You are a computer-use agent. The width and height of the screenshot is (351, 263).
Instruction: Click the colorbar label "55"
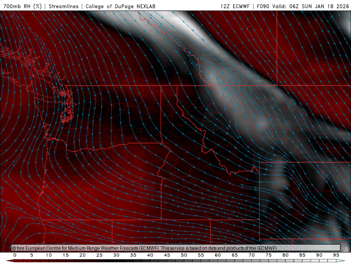201,255
